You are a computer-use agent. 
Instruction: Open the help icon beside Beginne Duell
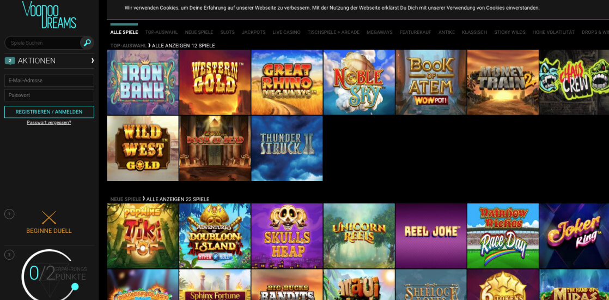[9, 214]
